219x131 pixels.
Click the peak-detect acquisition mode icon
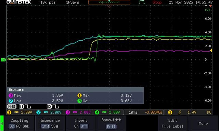click(142, 2)
